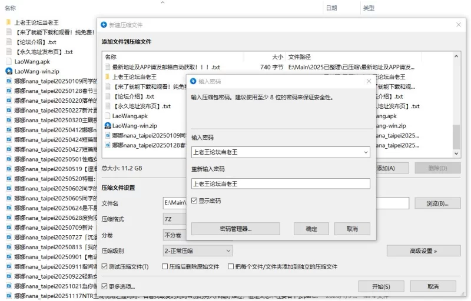The image size is (471, 301).
Task: Click the 上老王论坛当老王 folder icon in archive list
Action: [x=108, y=77]
